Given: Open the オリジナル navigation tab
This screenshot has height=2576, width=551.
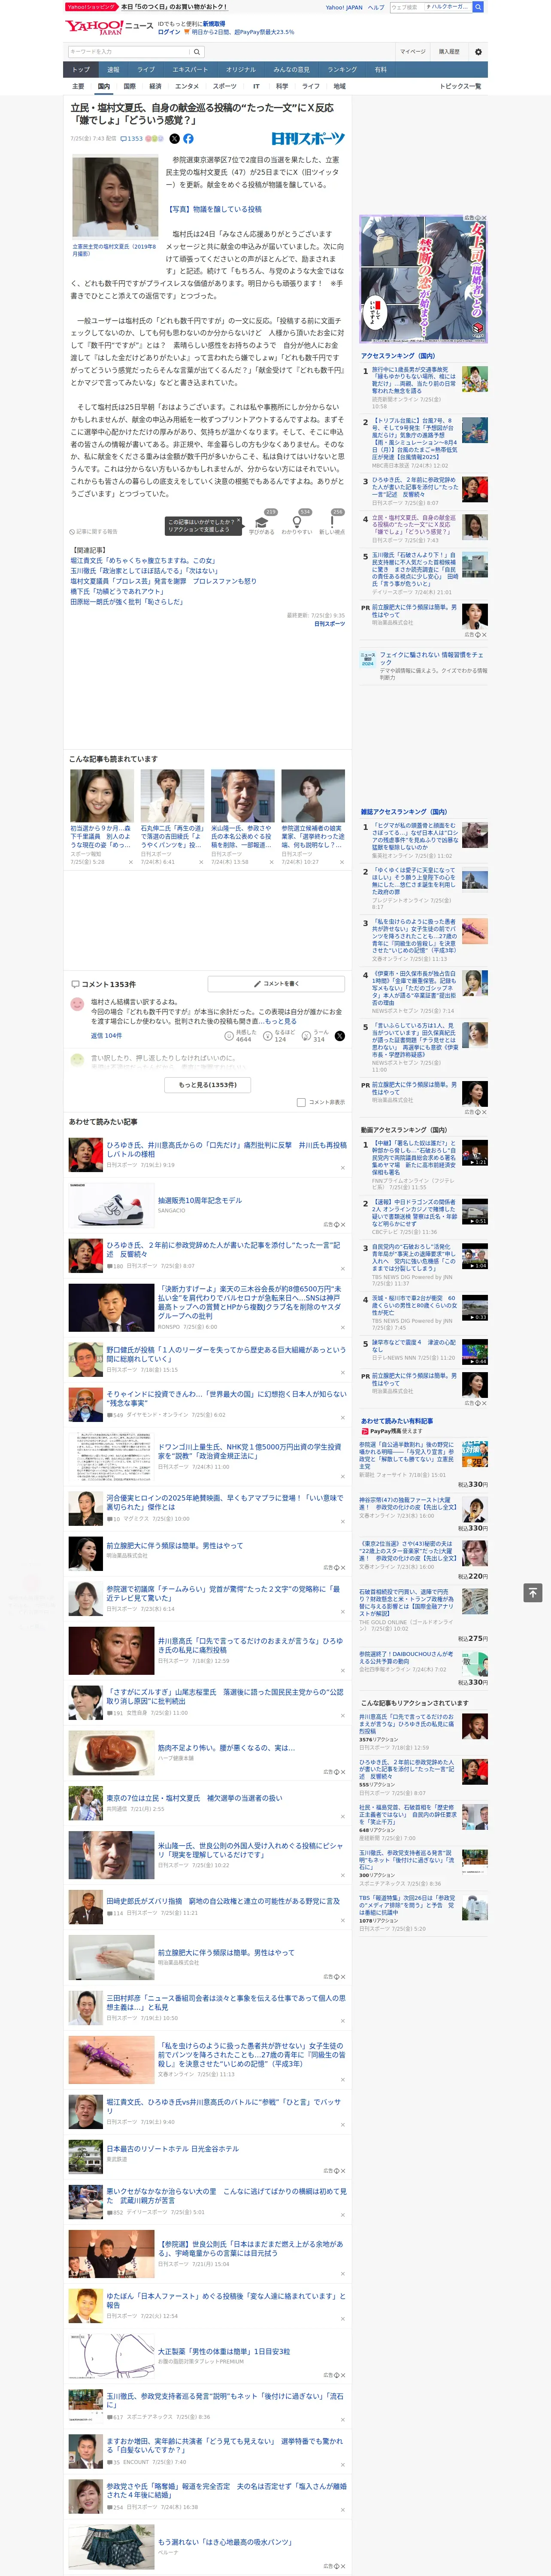Looking at the screenshot, I should pos(241,69).
